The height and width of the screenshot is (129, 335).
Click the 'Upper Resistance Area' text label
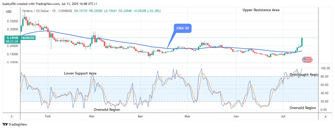[x=261, y=10]
